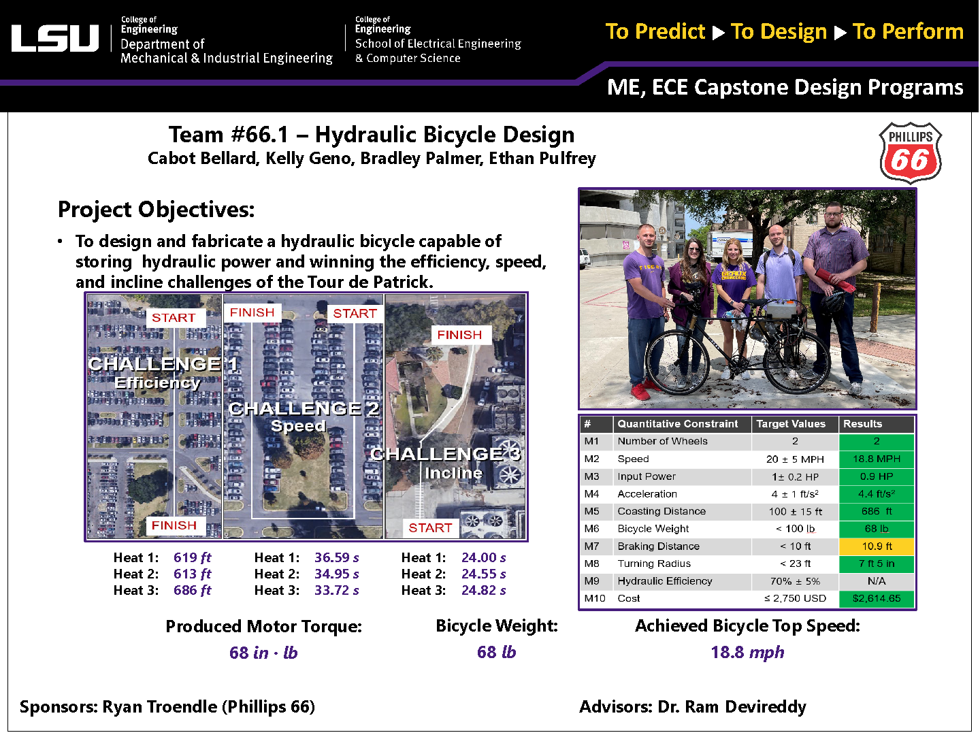Click the LSU university logo

53,39
